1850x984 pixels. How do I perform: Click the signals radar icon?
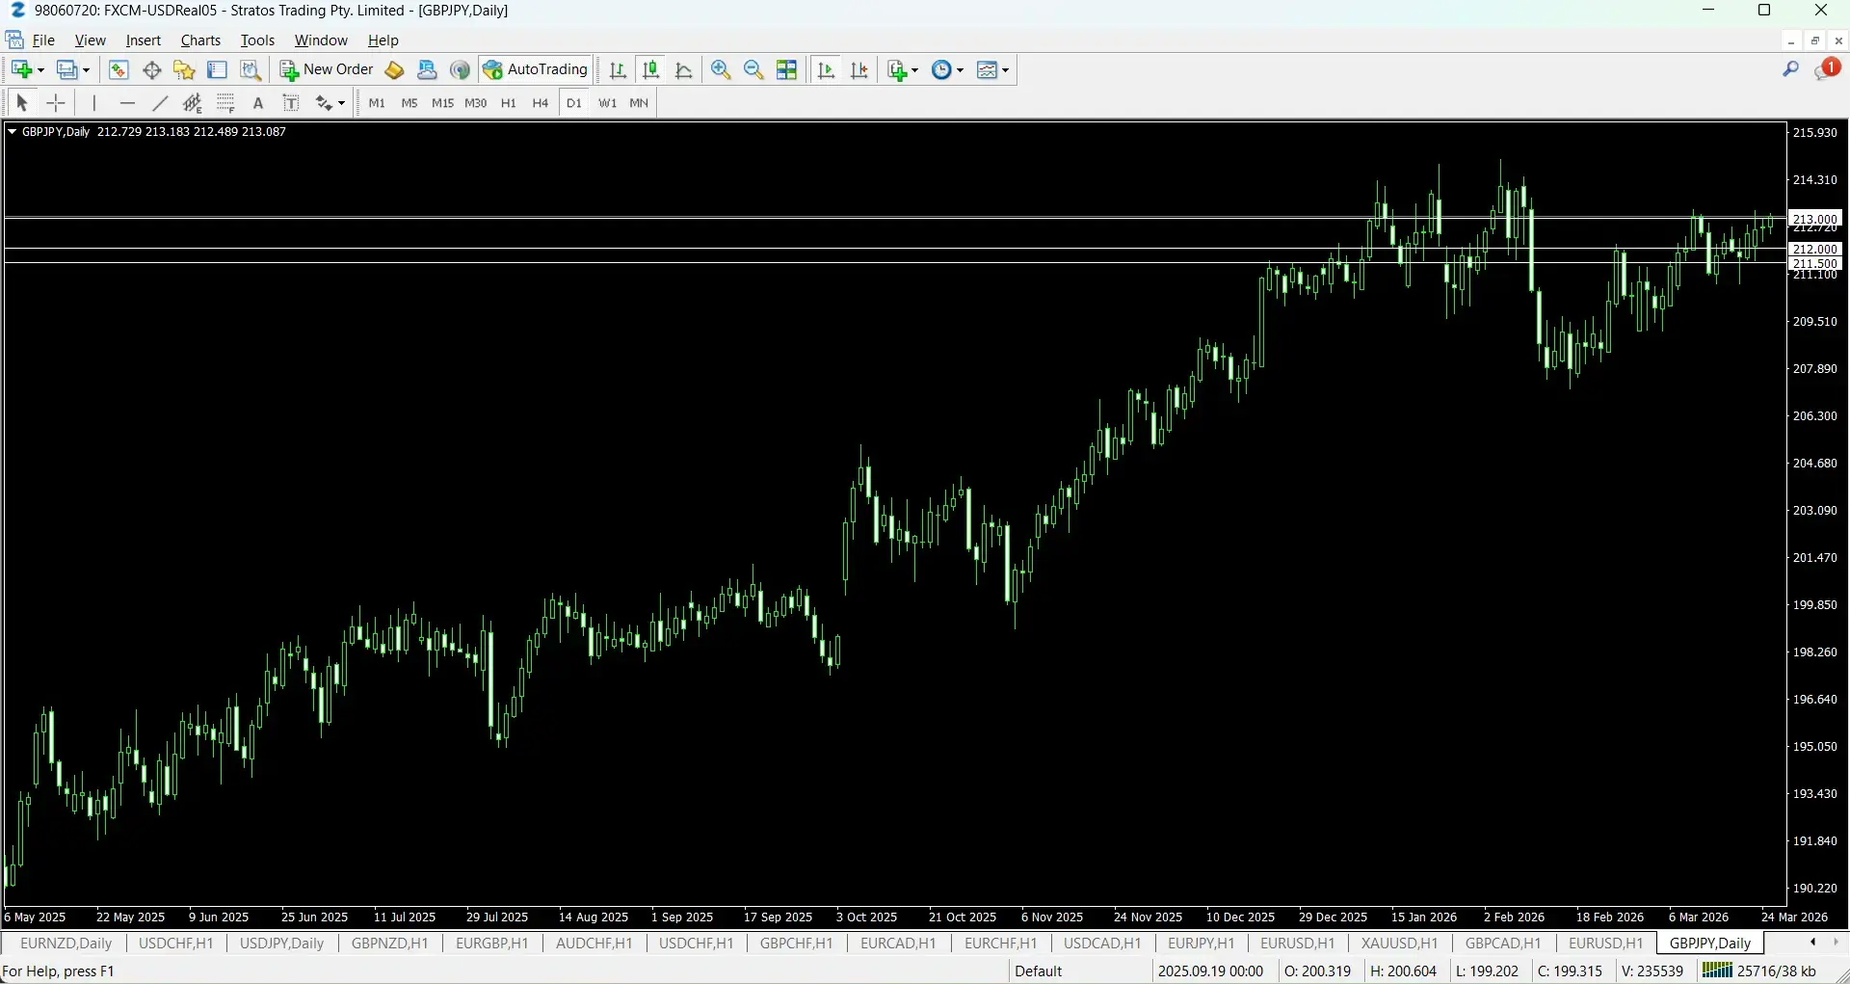point(460,69)
